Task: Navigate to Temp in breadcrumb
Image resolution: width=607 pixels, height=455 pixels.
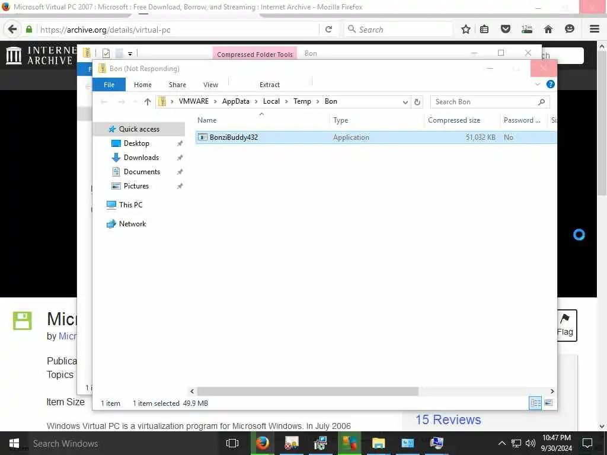Action: 302,101
